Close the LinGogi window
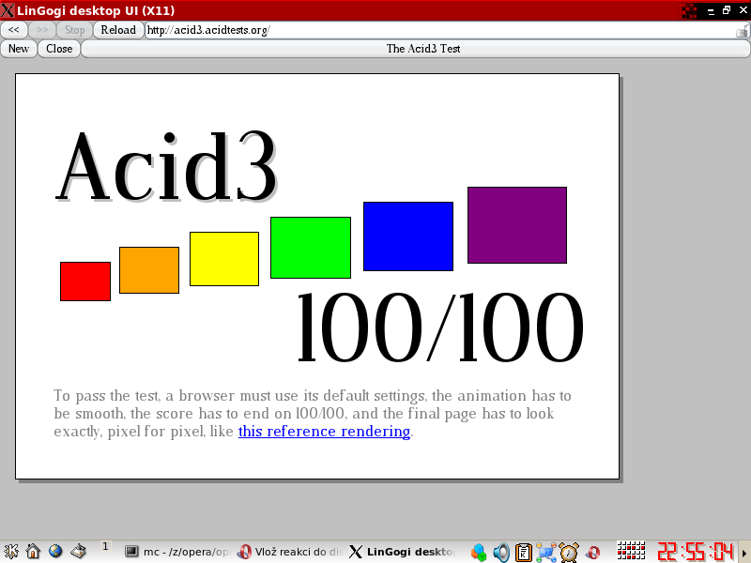This screenshot has width=751, height=563. point(743,10)
